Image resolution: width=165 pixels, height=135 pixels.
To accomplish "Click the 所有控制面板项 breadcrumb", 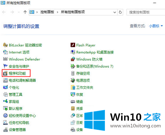I will click(x=73, y=12).
